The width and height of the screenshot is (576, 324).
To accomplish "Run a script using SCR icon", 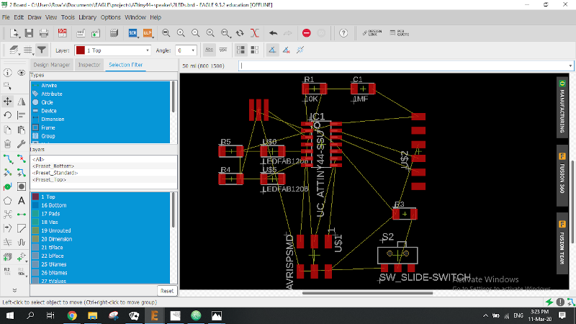I will pos(132,33).
